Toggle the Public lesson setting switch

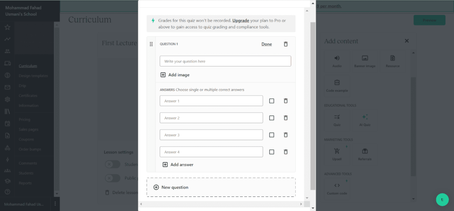113,178
